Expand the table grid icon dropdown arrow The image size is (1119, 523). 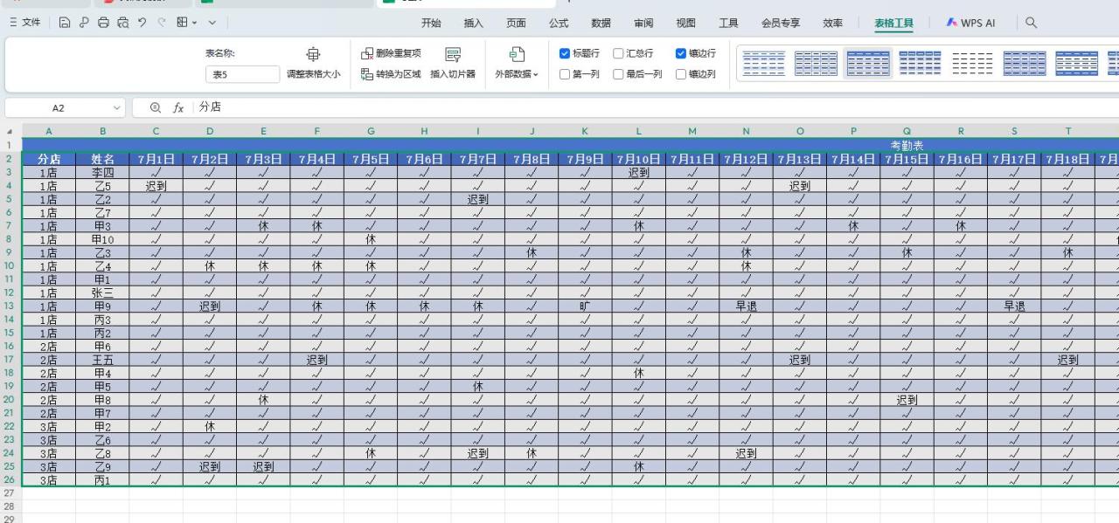click(x=194, y=23)
